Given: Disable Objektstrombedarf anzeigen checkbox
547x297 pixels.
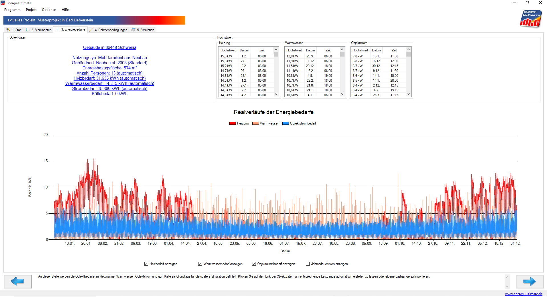Looking at the screenshot, I should pos(254,264).
